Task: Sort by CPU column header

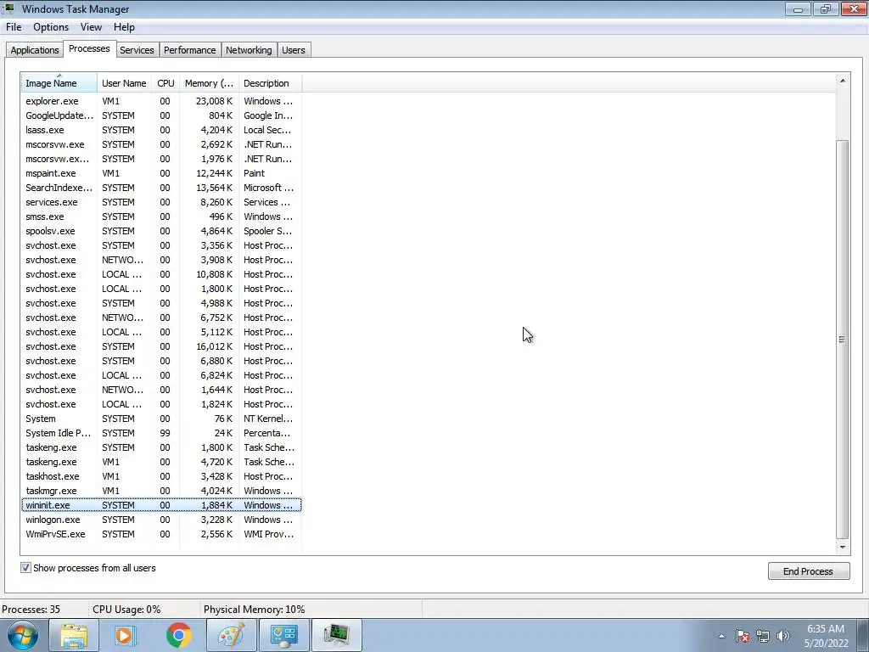Action: 165,83
